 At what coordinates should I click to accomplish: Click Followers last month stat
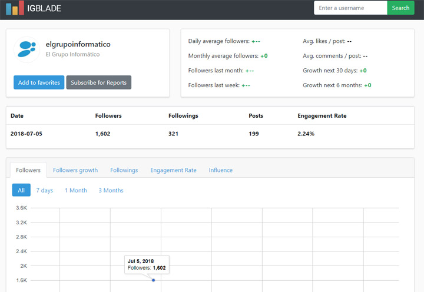(221, 71)
